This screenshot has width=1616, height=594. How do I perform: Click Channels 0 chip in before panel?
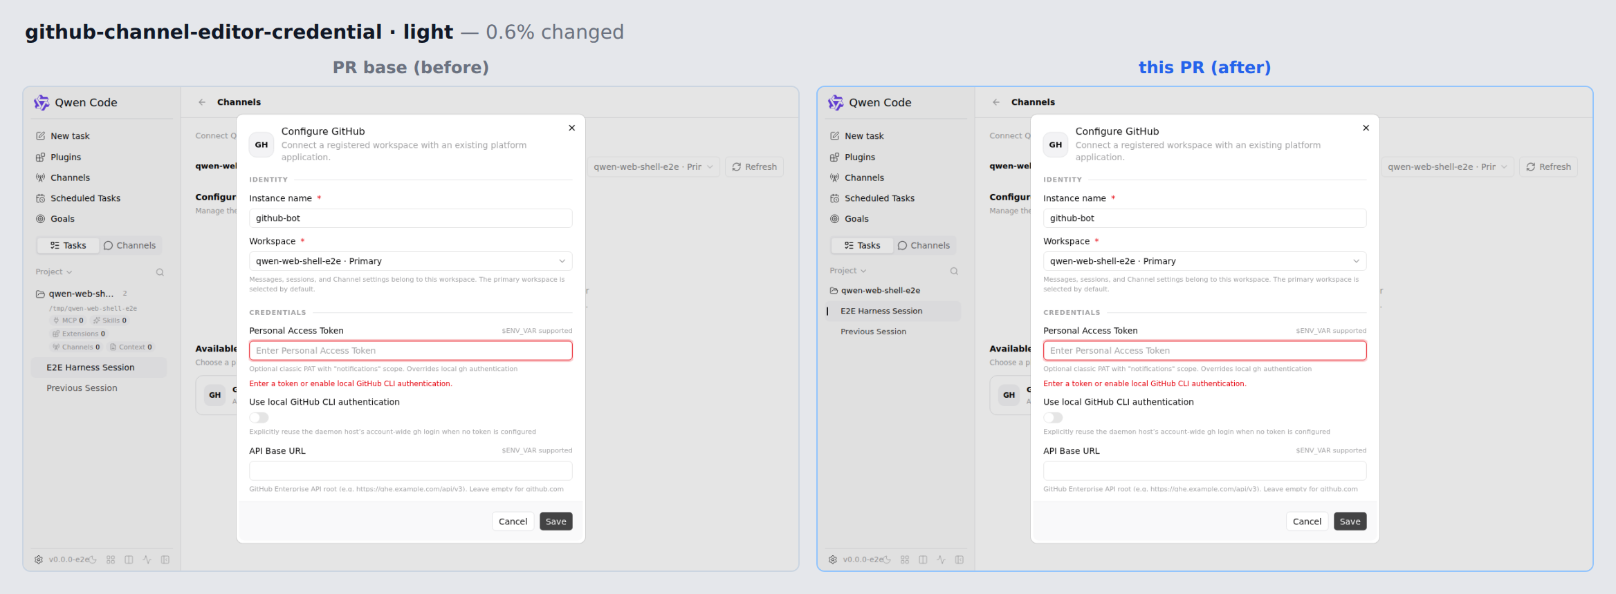coord(76,347)
